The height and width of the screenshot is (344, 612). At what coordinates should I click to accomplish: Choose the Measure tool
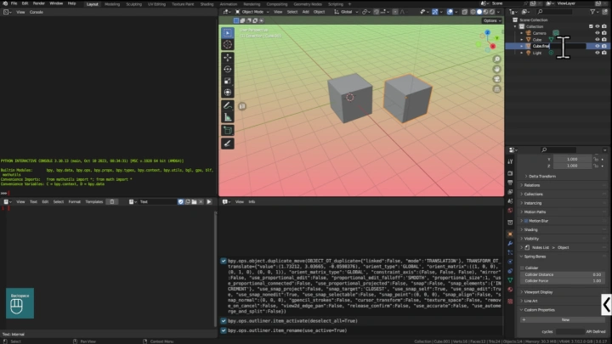228,117
